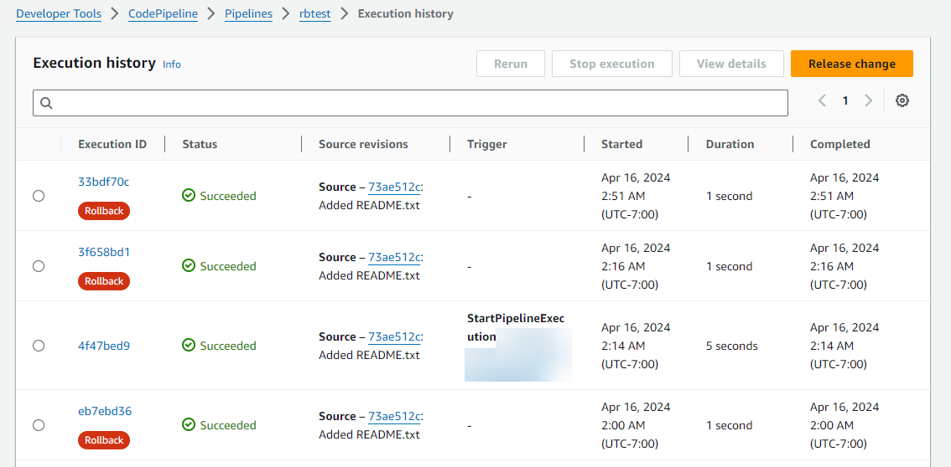
Task: Go to next page arrow
Action: pos(868,100)
